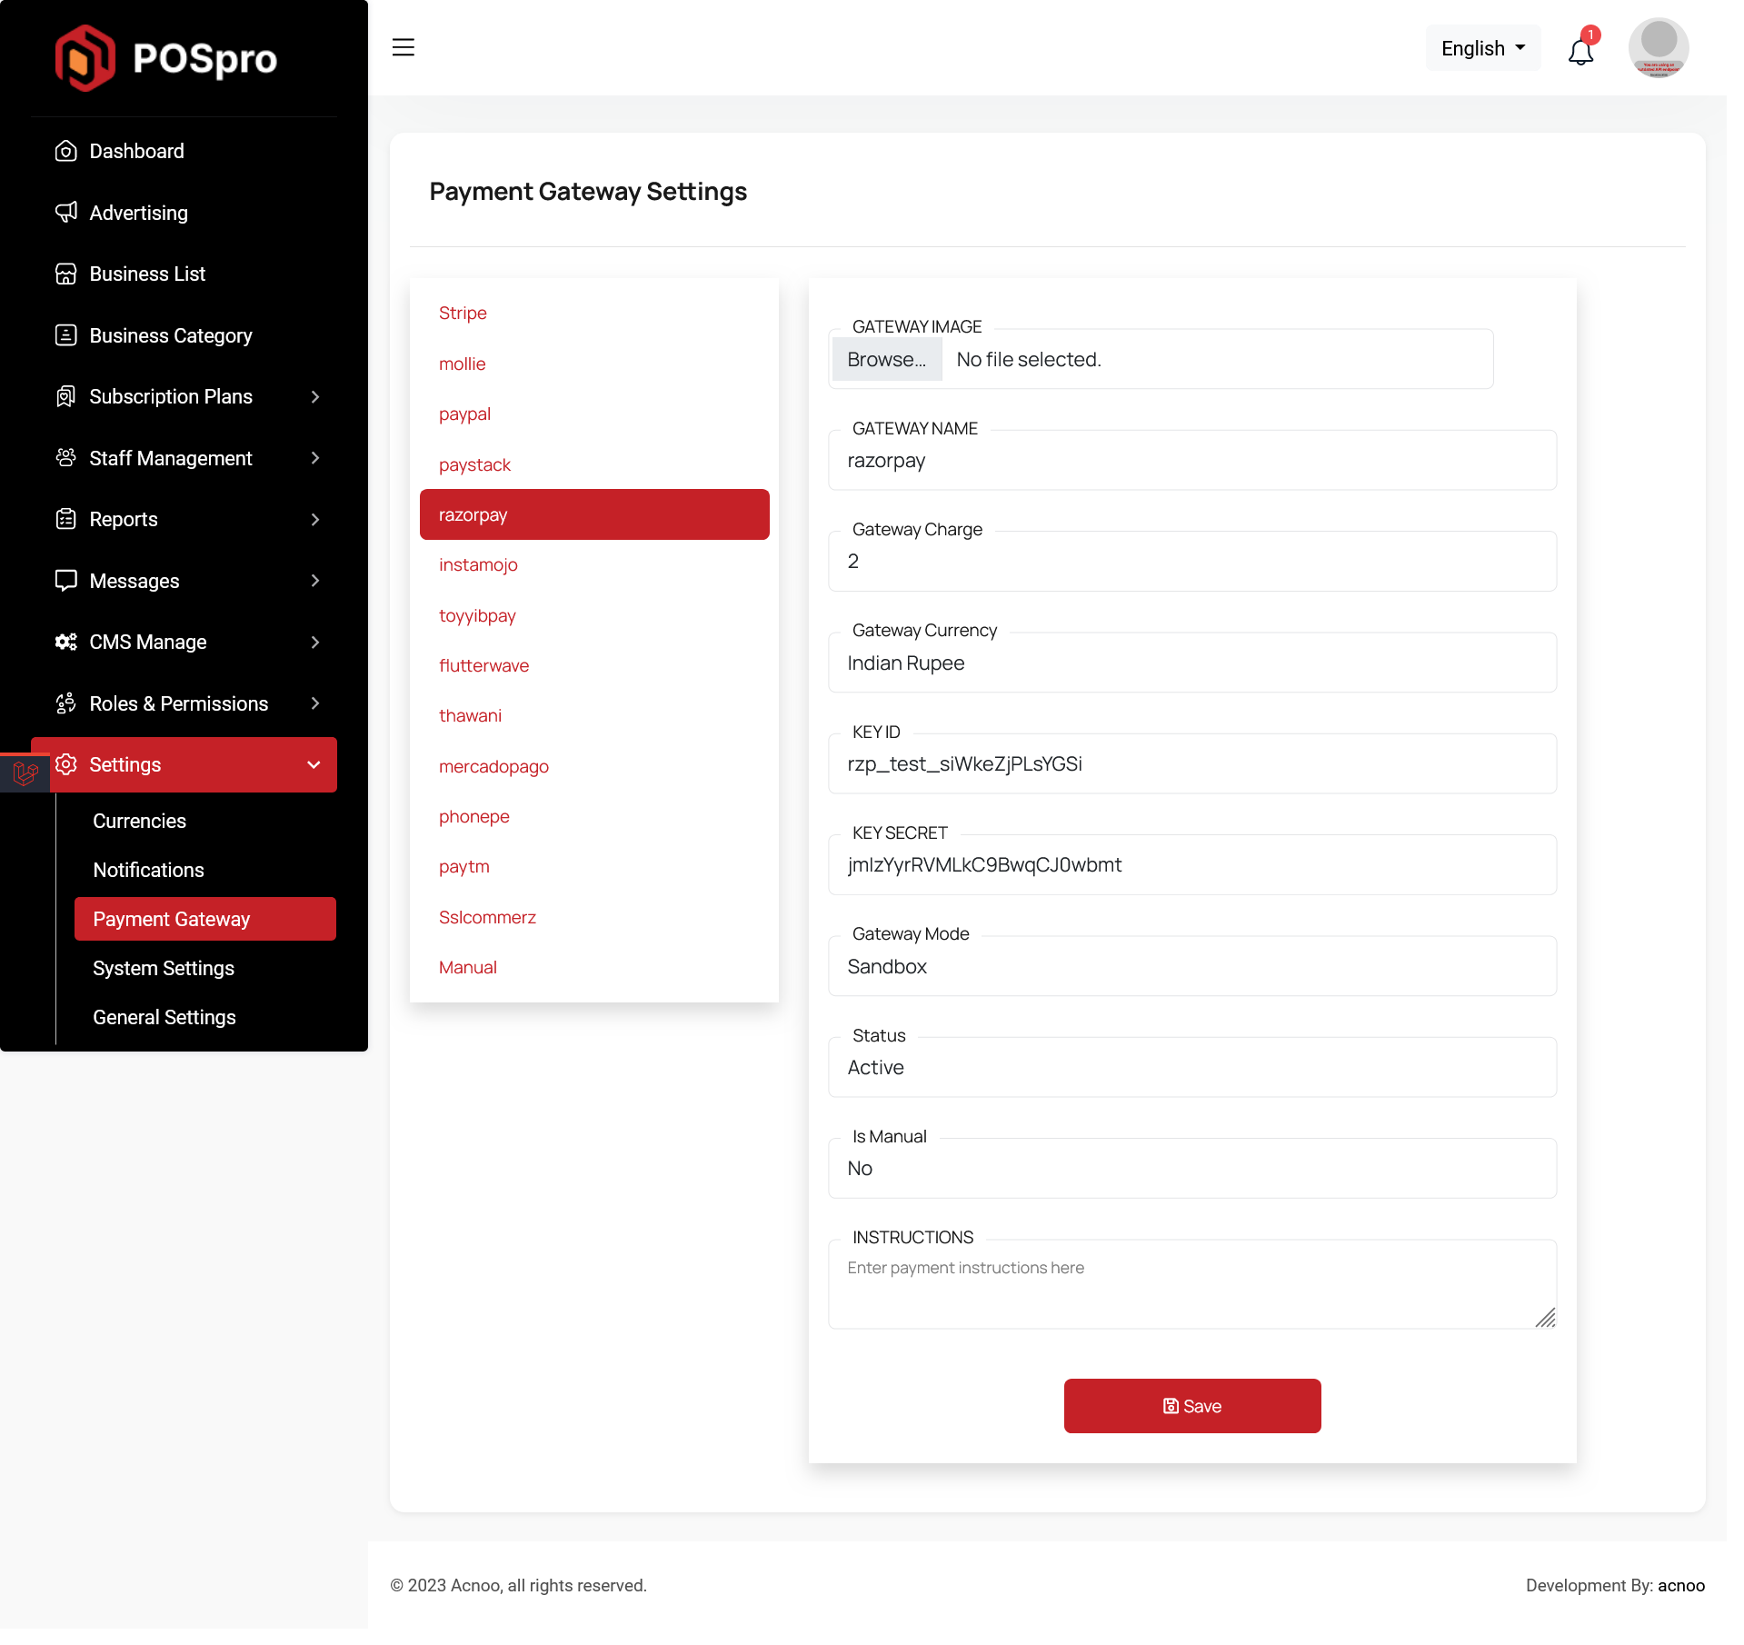Click Browse to upload gateway image

886,360
